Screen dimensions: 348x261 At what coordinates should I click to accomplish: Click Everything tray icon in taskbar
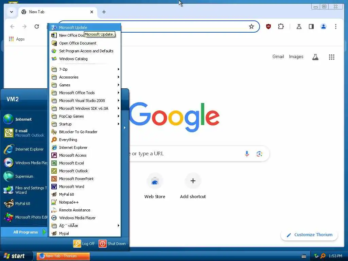click(x=323, y=256)
